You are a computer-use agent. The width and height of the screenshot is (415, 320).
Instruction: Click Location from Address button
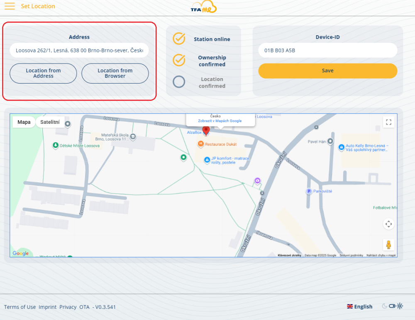coord(43,74)
